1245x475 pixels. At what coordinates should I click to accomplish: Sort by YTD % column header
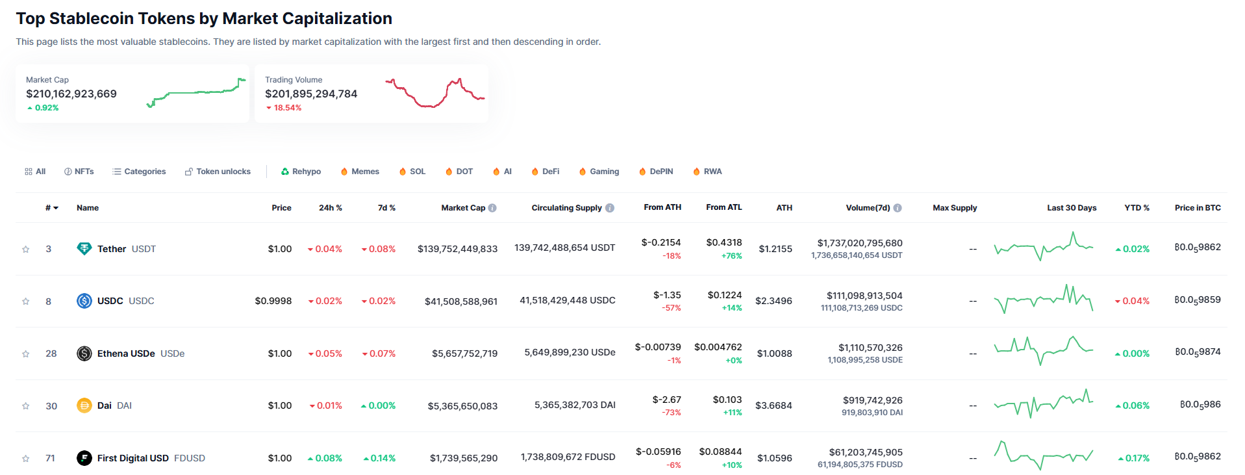(1137, 208)
